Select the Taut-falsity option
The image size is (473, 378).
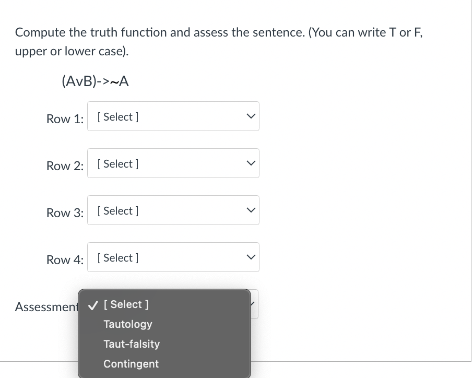pyautogui.click(x=132, y=344)
